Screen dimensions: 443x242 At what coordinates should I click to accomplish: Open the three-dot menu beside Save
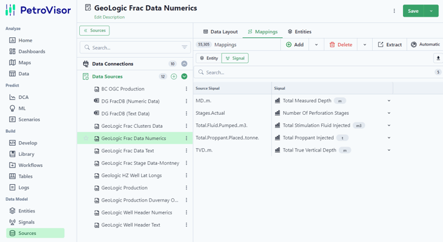394,11
